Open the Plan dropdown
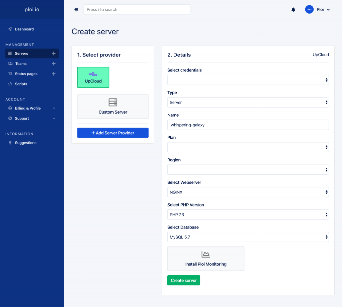 click(248, 147)
